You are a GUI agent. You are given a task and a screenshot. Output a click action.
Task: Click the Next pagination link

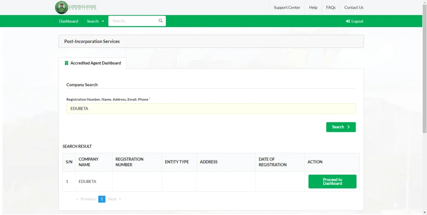(114, 199)
